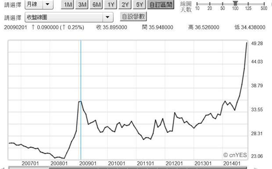Select the 6M range button
The width and height of the screenshot is (272, 169).
point(96,4)
